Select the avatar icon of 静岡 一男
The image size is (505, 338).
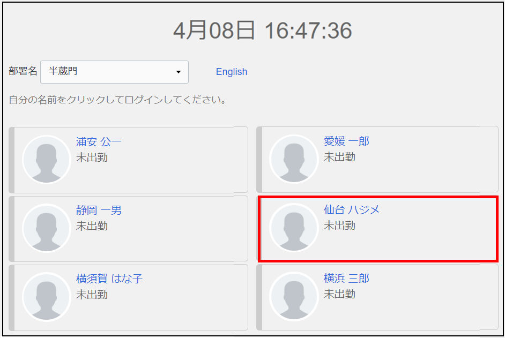47,228
